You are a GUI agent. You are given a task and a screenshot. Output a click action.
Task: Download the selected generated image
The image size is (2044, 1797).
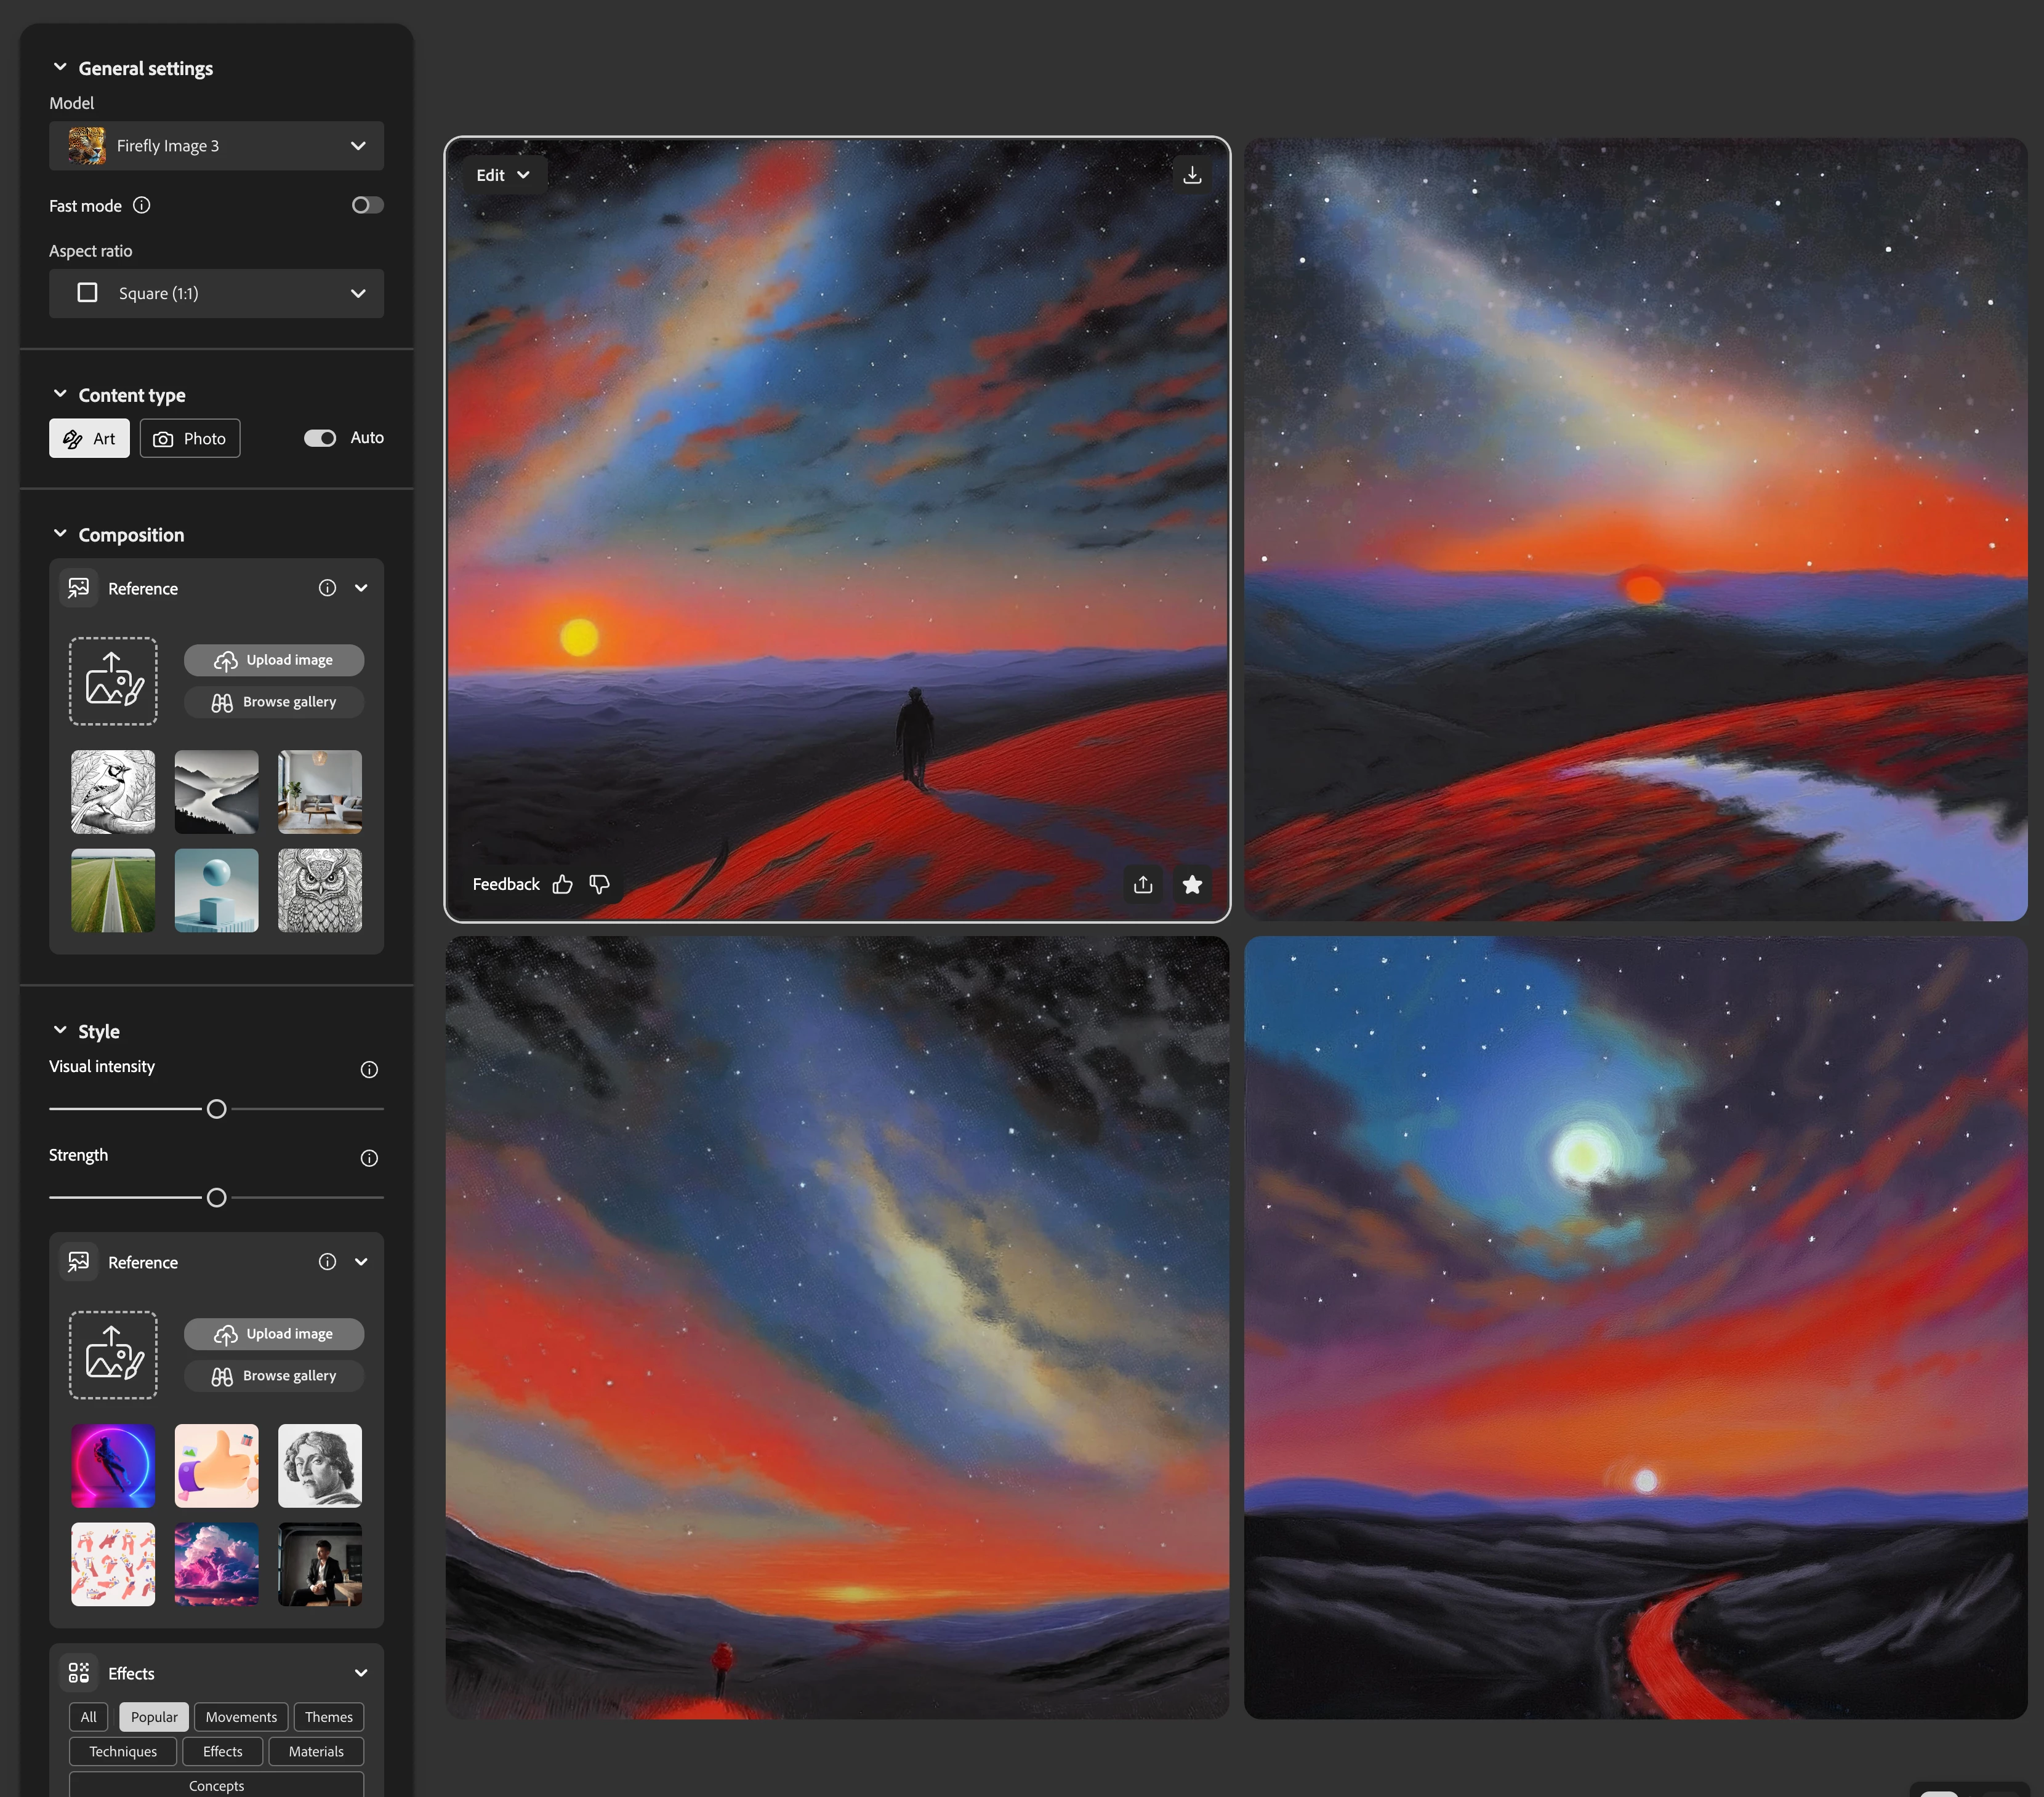coord(1192,175)
